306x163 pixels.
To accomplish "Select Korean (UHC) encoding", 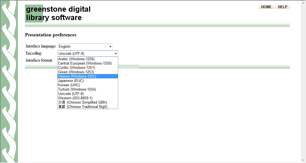I will pos(88,85).
